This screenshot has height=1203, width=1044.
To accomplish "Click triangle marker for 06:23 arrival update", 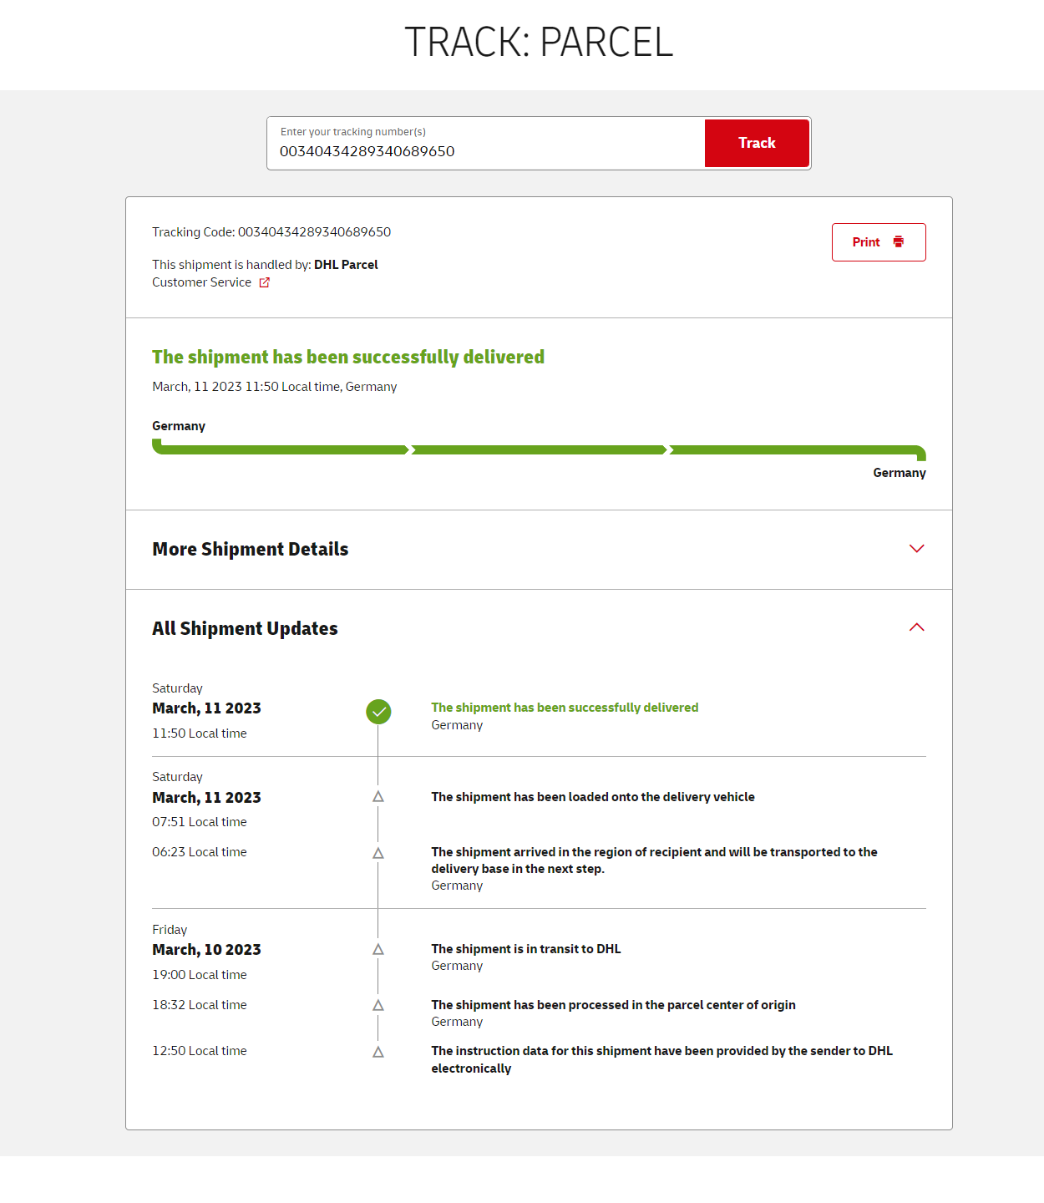I will 378,853.
